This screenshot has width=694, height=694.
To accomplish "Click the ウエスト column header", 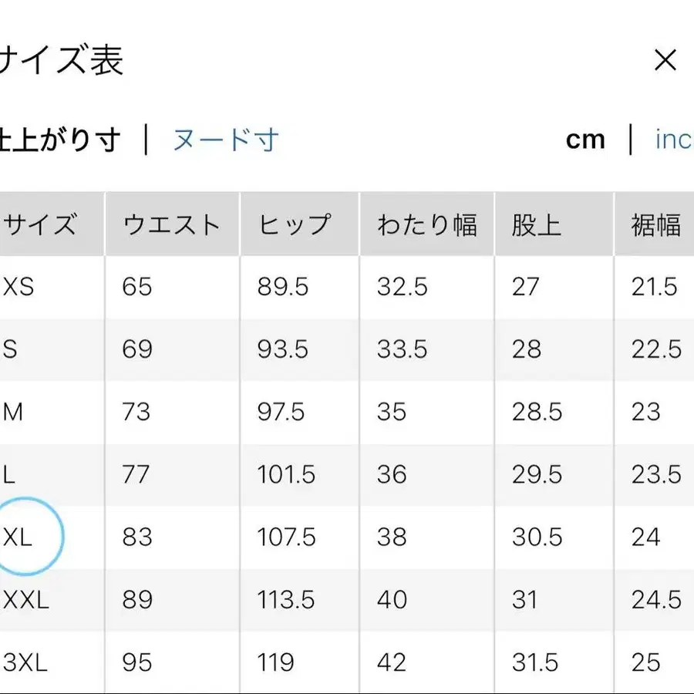I will (x=171, y=224).
